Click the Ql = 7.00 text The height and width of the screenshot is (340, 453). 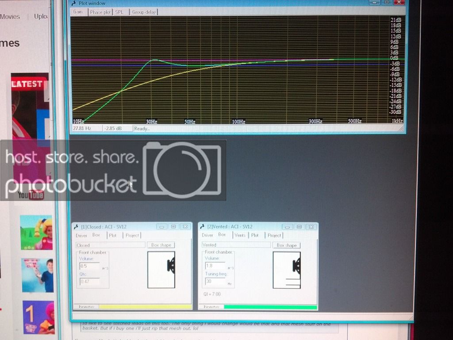click(212, 294)
